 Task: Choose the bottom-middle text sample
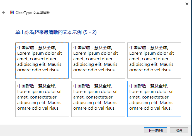[x=98, y=99]
